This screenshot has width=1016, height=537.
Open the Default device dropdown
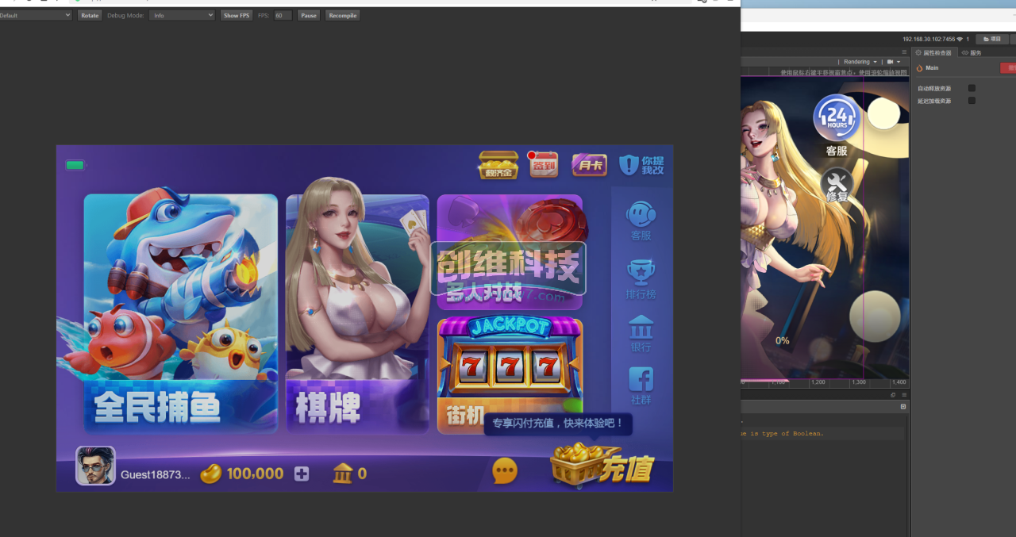tap(36, 15)
